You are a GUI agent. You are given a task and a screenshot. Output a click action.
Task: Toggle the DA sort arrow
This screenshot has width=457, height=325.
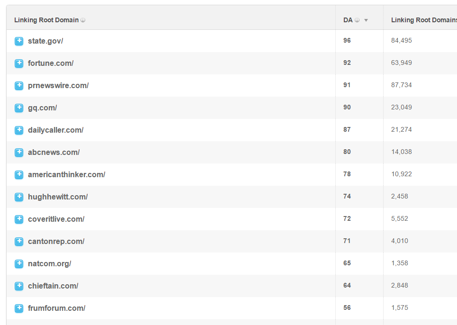click(x=366, y=20)
